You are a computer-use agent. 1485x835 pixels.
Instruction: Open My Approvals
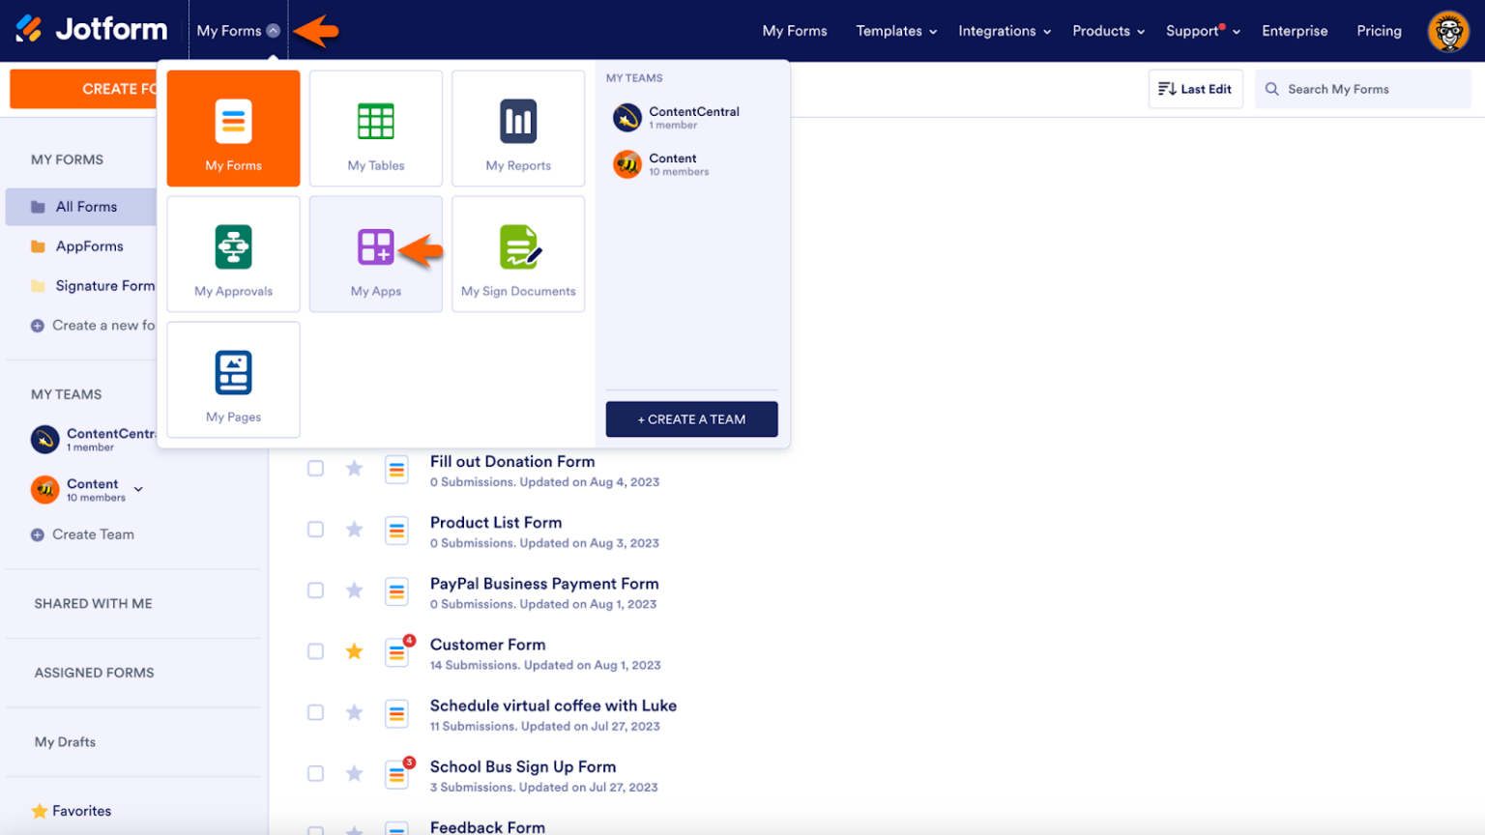point(233,254)
